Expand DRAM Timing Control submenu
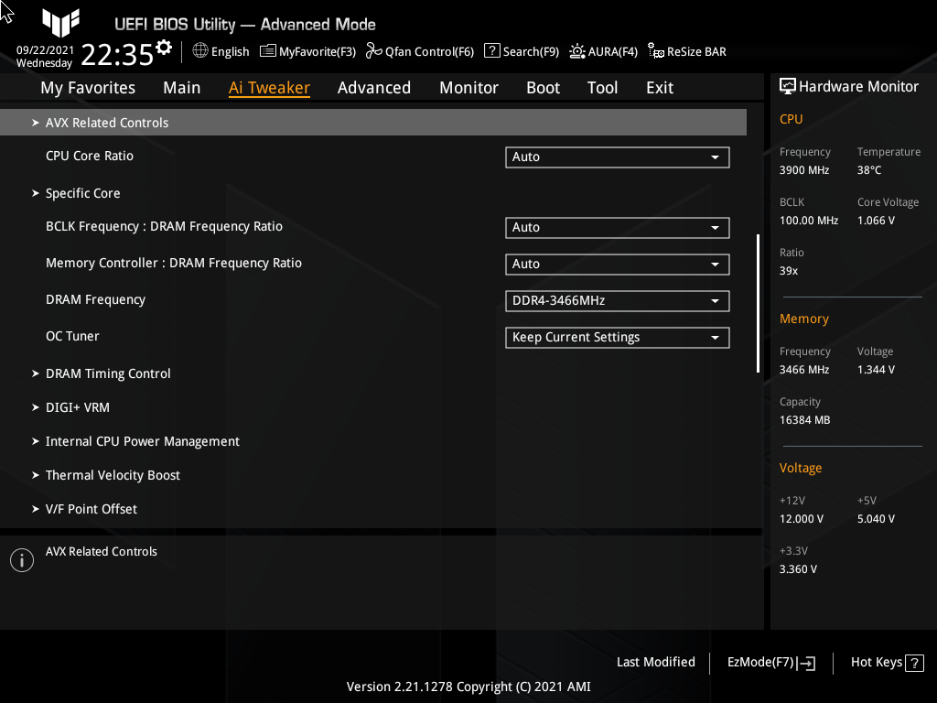937x703 pixels. (x=108, y=373)
